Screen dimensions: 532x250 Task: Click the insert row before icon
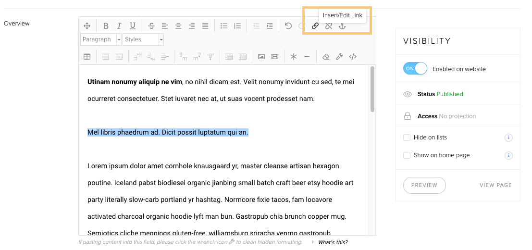click(138, 57)
